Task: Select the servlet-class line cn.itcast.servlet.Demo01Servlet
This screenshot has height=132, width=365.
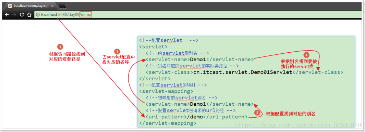Action: (x=244, y=72)
